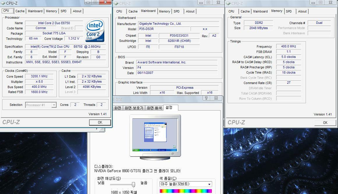Click the BIOS Brand Award Software International
Viewport: 338px width, 194px height.
[x=177, y=62]
